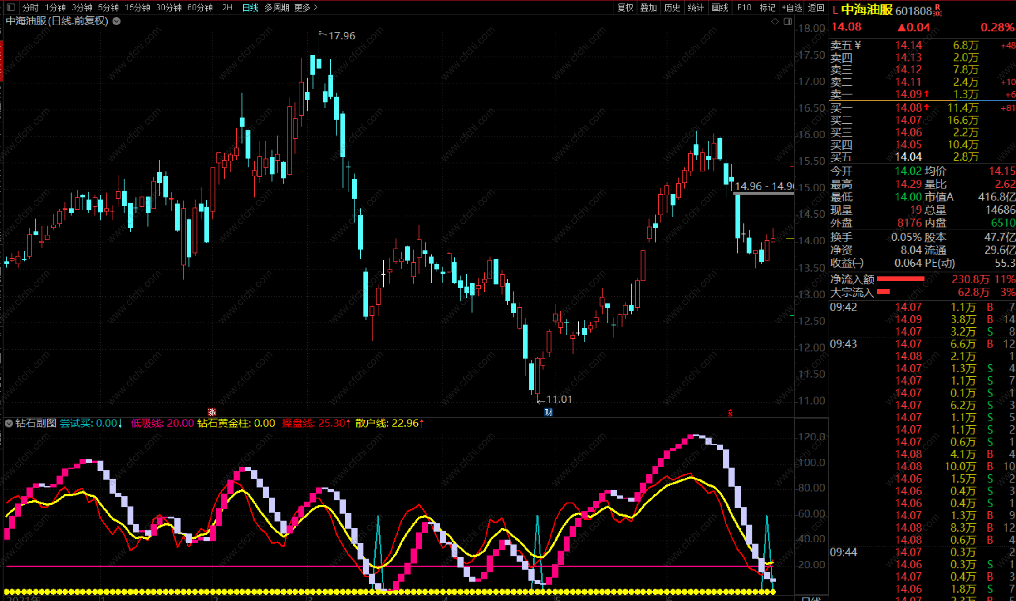The width and height of the screenshot is (1016, 601).
Task: Click the 返回 button
Action: click(816, 7)
